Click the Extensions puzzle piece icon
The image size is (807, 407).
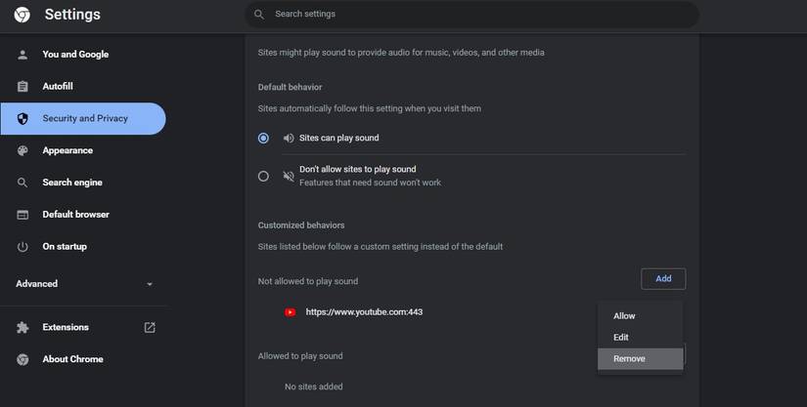22,328
